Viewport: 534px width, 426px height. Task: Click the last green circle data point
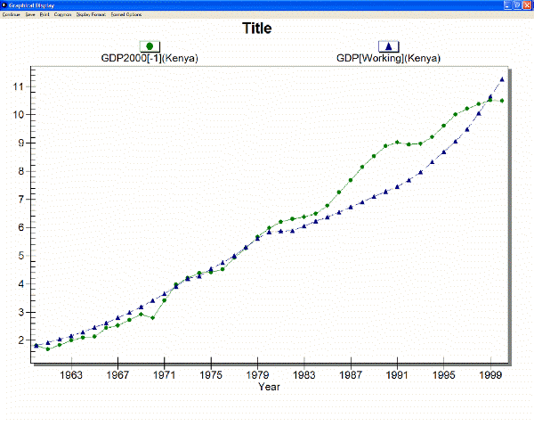502,101
